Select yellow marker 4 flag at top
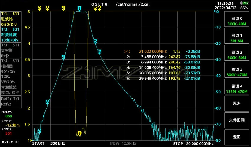251x147 pixels. (x=63, y=8)
